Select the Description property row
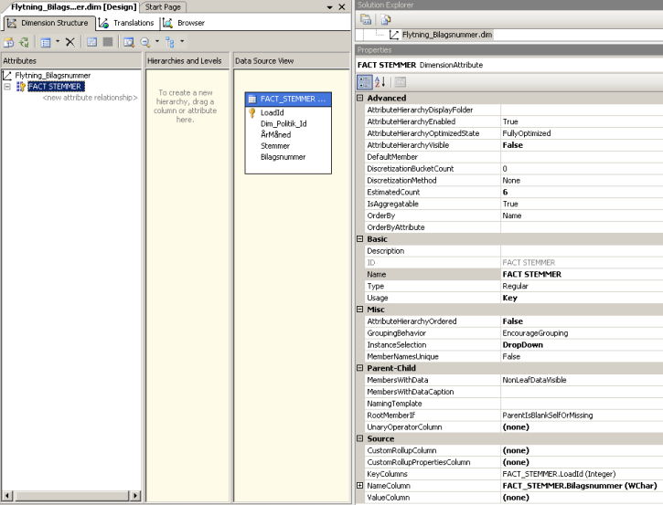663x505 pixels. [x=514, y=251]
